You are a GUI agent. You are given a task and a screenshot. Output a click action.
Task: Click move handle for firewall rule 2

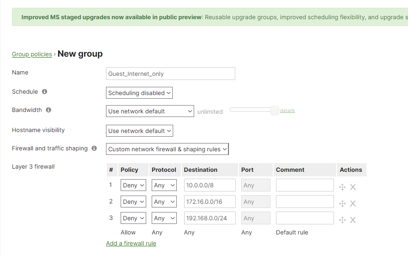[x=343, y=203]
